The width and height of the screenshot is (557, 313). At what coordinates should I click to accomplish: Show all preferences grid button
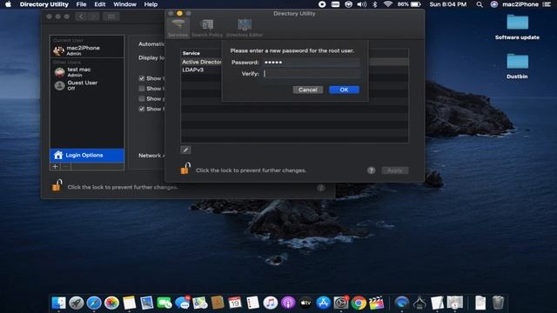[111, 17]
